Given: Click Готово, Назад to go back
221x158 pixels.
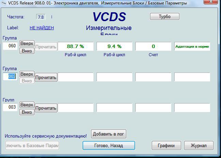Looking at the screenshot, I should point(108,145).
